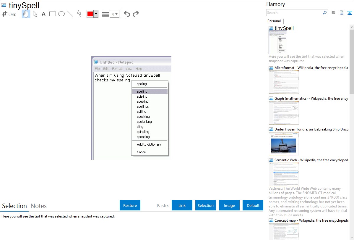Click the snapshot list scrollbar thumb
Viewport: 354px width, 240px height.
[352, 61]
